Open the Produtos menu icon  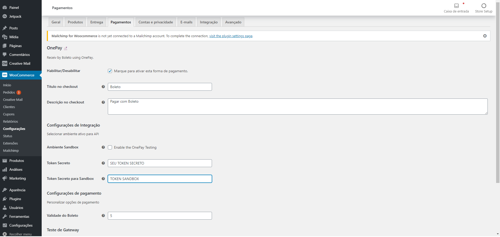(5, 161)
